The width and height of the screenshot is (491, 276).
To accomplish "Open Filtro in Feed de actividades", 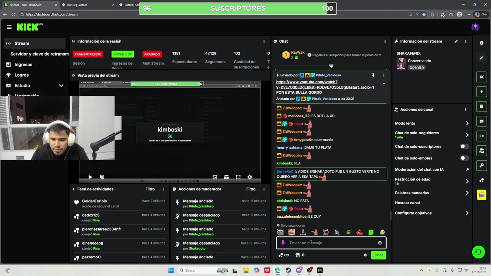I will [150, 189].
